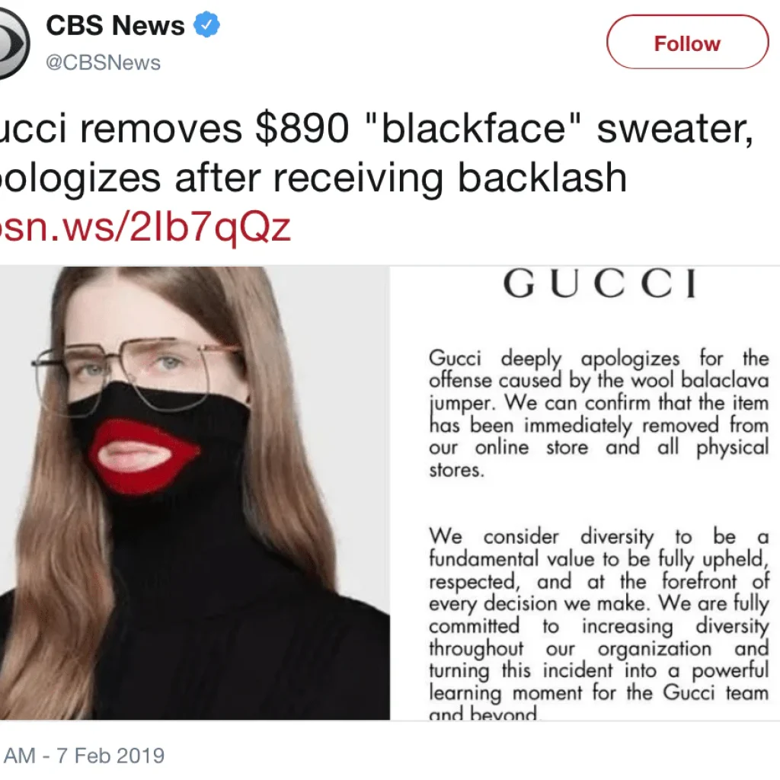Select the @CBSNews handle
This screenshot has height=780, width=780.
pyautogui.click(x=103, y=62)
